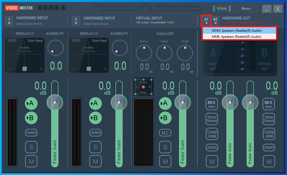
Task: Toggle MIX down on bus A
Action: (x=212, y=104)
